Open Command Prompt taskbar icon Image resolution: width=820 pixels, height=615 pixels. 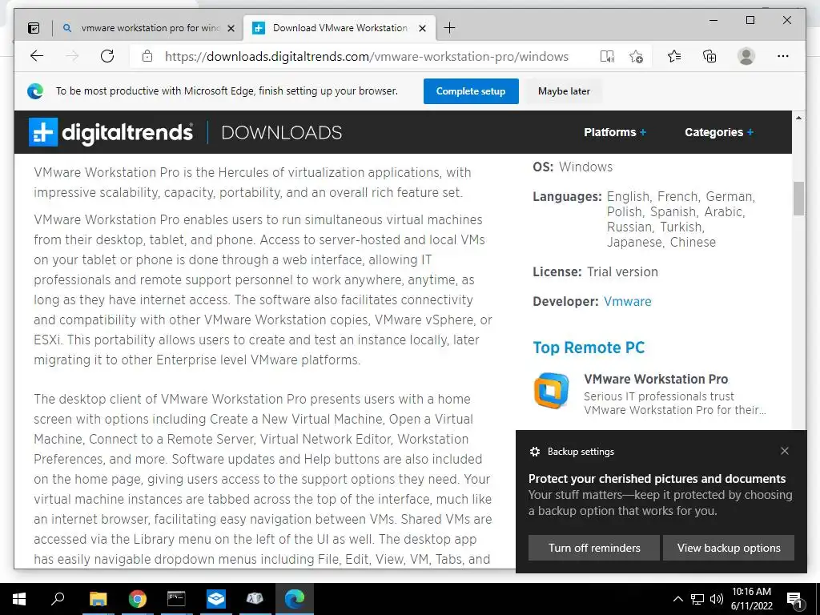pyautogui.click(x=176, y=599)
